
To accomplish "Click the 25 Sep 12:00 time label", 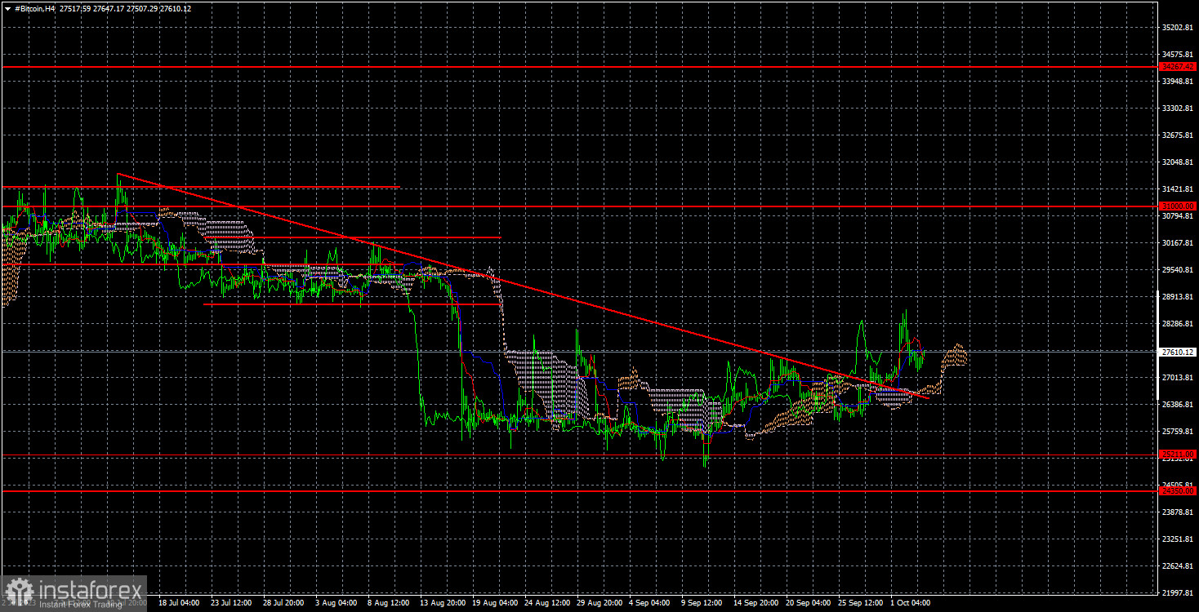I will pos(858,603).
